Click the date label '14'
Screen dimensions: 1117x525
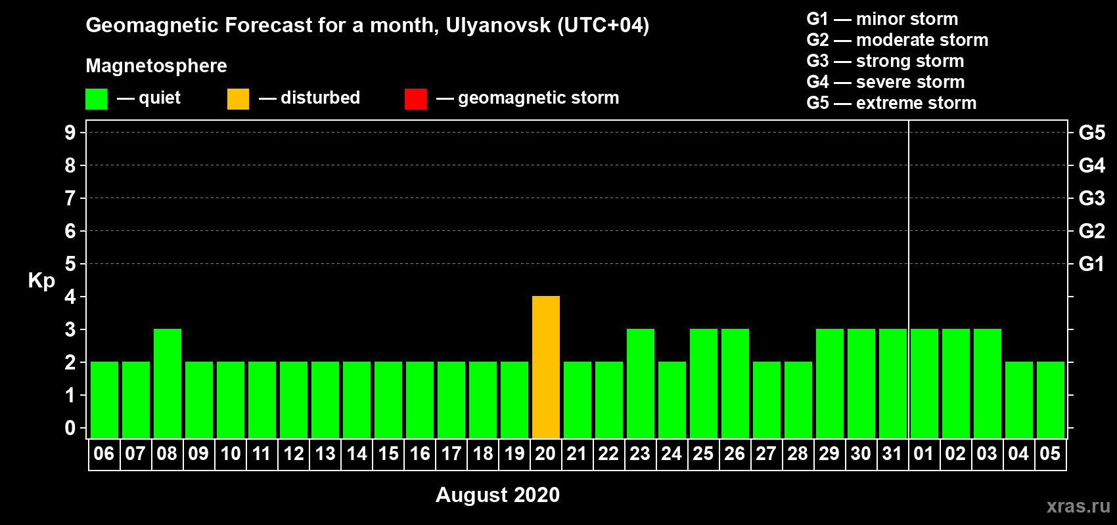tap(356, 453)
